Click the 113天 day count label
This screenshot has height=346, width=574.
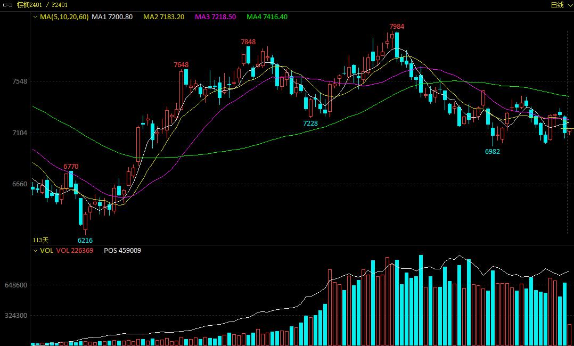[x=40, y=240]
